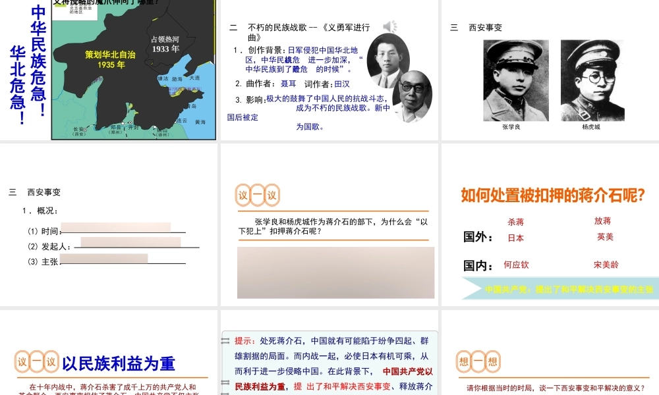Click the title 如何处置被扣押的蒋介石呢?
Viewport: 659px width, 395px height.
[x=553, y=195]
